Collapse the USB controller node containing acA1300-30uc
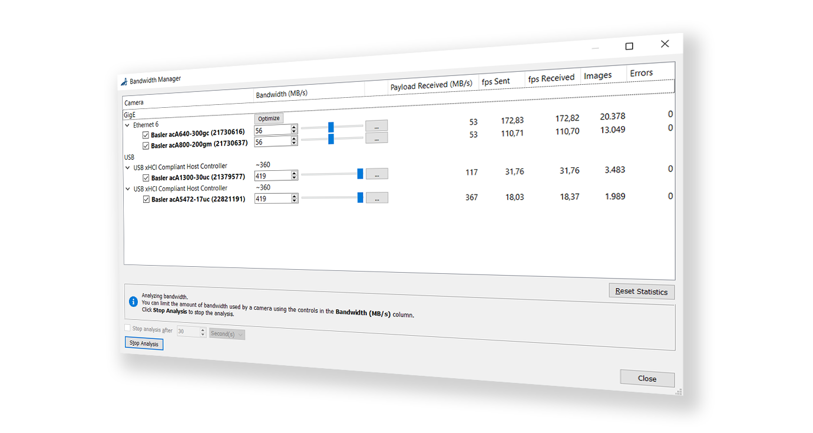This screenshot has height=433, width=813. coord(127,167)
